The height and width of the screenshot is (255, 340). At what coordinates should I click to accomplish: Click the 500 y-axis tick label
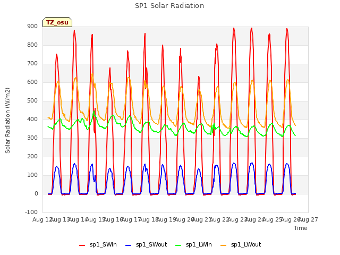(32, 101)
